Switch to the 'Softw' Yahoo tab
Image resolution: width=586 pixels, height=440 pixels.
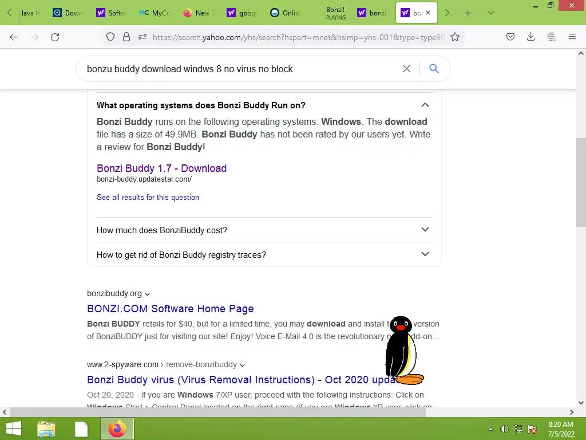(112, 13)
